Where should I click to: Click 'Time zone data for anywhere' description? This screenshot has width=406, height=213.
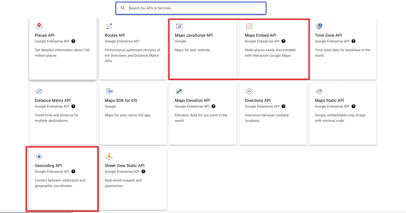tap(343, 53)
